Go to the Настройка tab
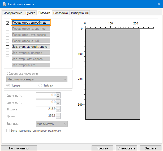The image size is (163, 151). [x=61, y=13]
